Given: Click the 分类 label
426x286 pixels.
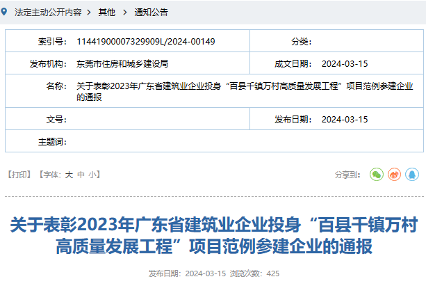Looking at the screenshot, I should tap(302, 41).
